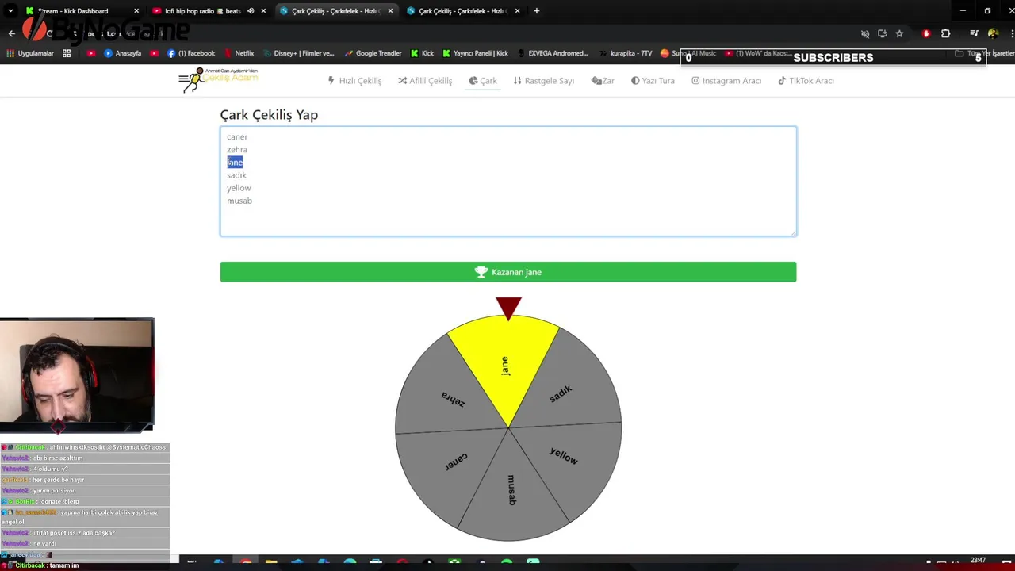1015x571 pixels.
Task: Open the Yayıncı Paneli | Kick bookmark
Action: tap(475, 53)
